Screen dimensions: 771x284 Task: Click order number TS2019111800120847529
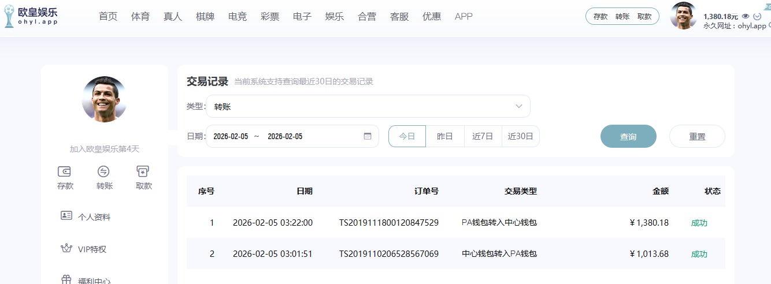(x=388, y=222)
